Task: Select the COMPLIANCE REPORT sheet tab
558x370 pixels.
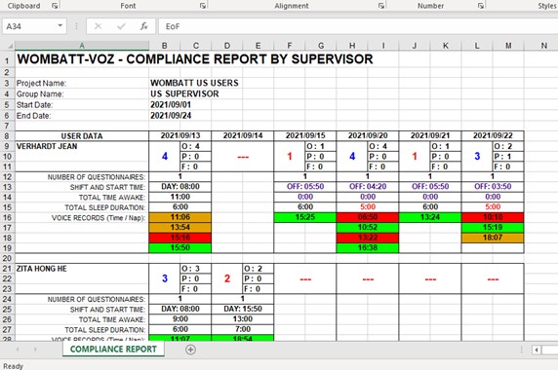Action: coord(113,349)
